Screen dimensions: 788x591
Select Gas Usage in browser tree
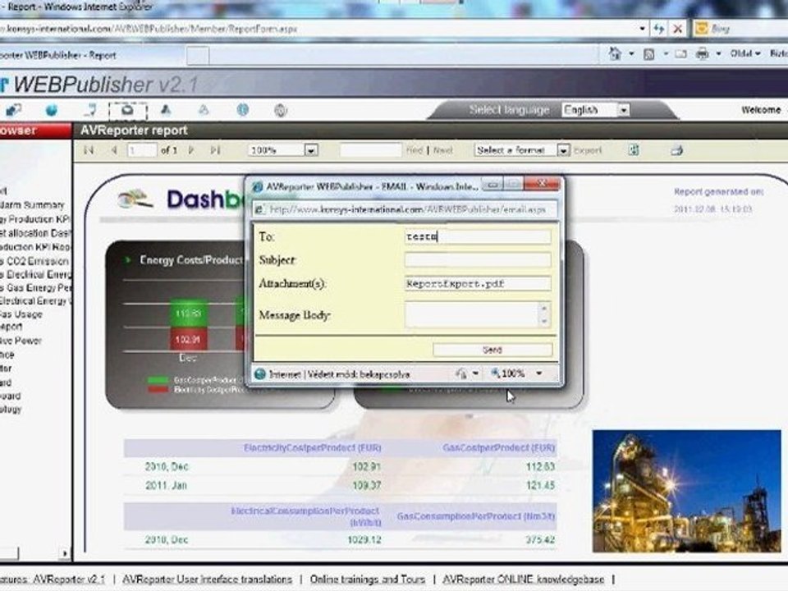point(21,314)
